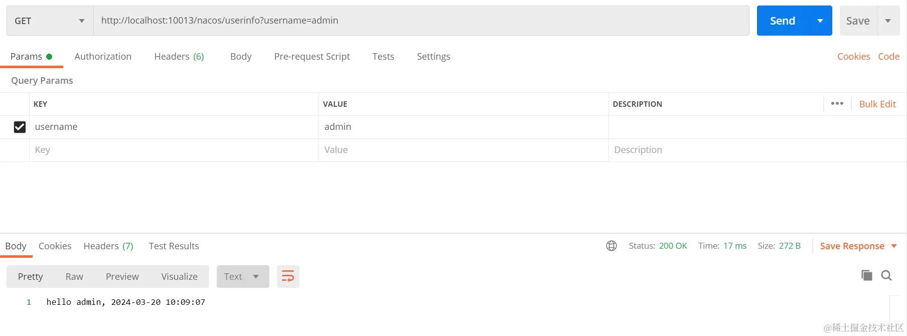Open the Text format dropdown

pyautogui.click(x=242, y=276)
